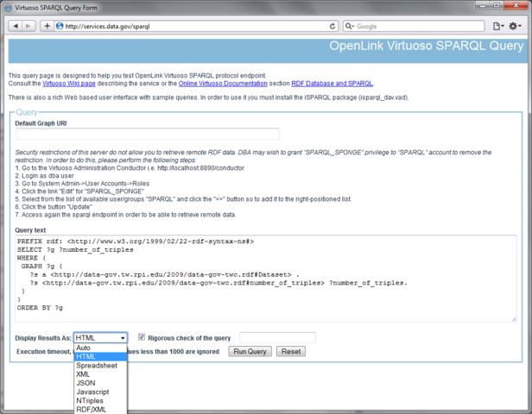The image size is (532, 414).
Task: Open the Display Results As dropdown
Action: pyautogui.click(x=100, y=338)
